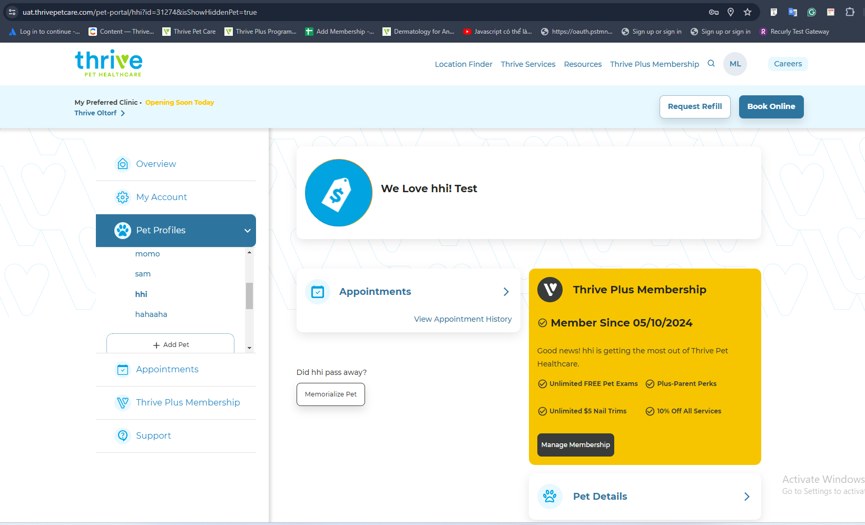Image resolution: width=865 pixels, height=525 pixels.
Task: Open Resources in top navigation
Action: 583,64
